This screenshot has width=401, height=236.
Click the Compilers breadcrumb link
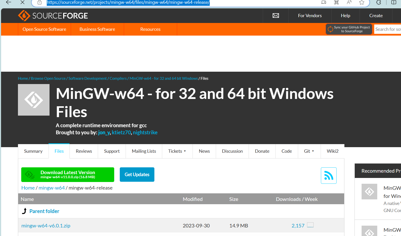tap(118, 78)
